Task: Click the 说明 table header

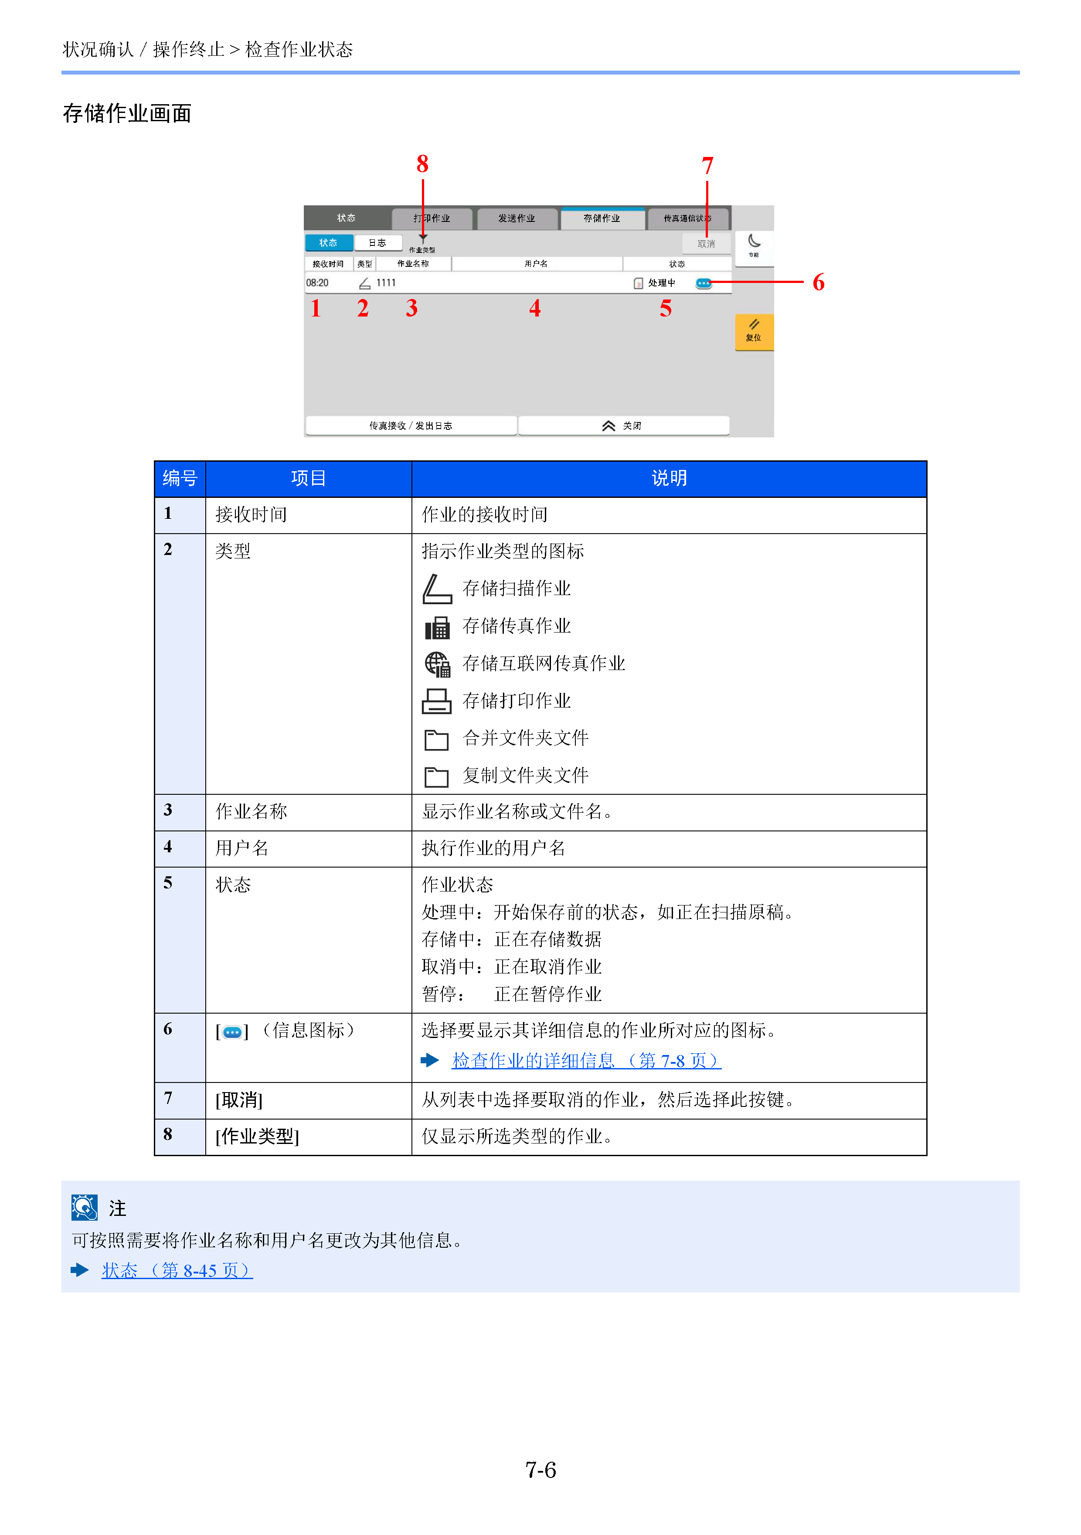Action: click(669, 479)
